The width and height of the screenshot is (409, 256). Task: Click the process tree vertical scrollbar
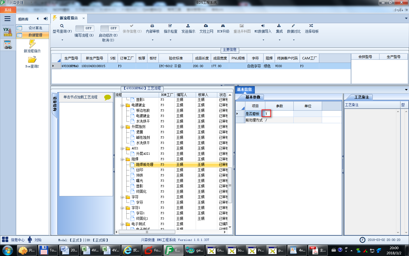[x=230, y=185]
